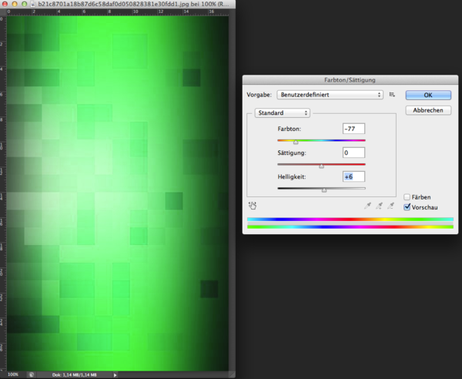The width and height of the screenshot is (462, 379).
Task: Click the green pixelated image canvas
Action: pyautogui.click(x=118, y=193)
